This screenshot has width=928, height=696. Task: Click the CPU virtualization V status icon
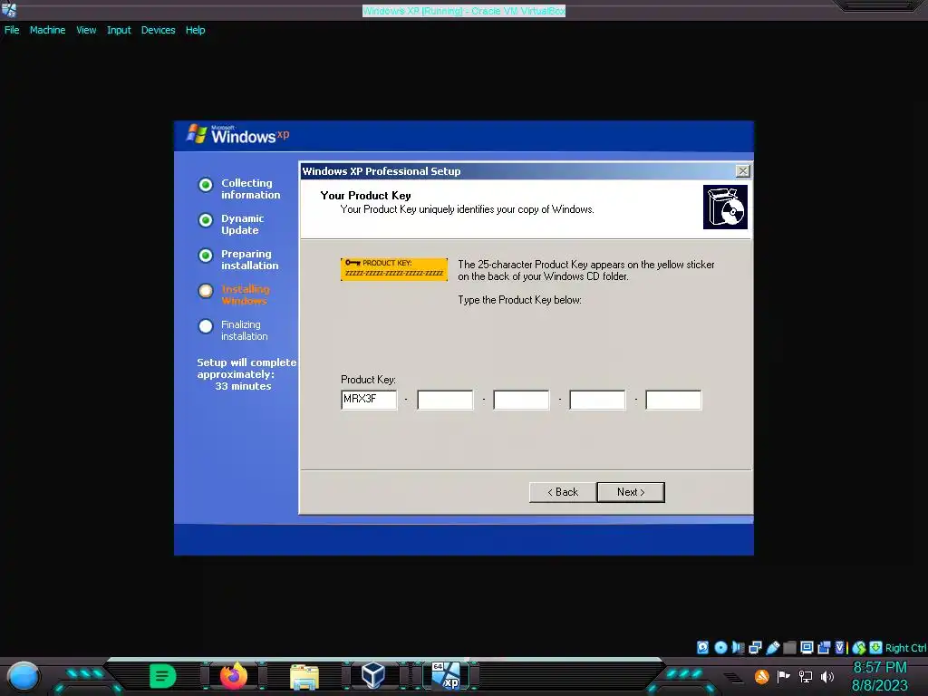[840, 647]
